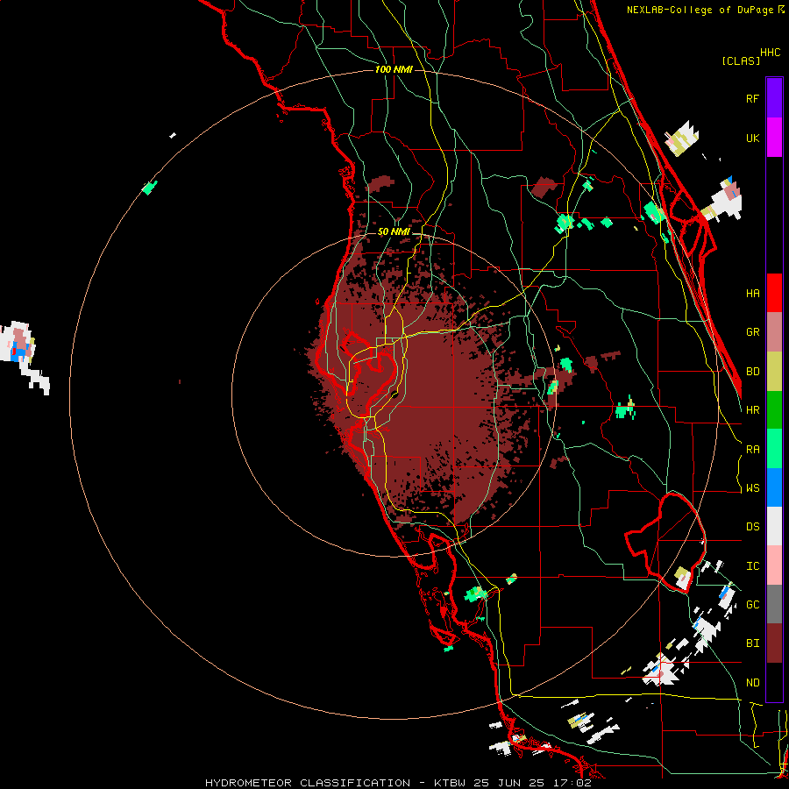789x789 pixels.
Task: Click the WS blue legend swatch
Action: (x=774, y=487)
